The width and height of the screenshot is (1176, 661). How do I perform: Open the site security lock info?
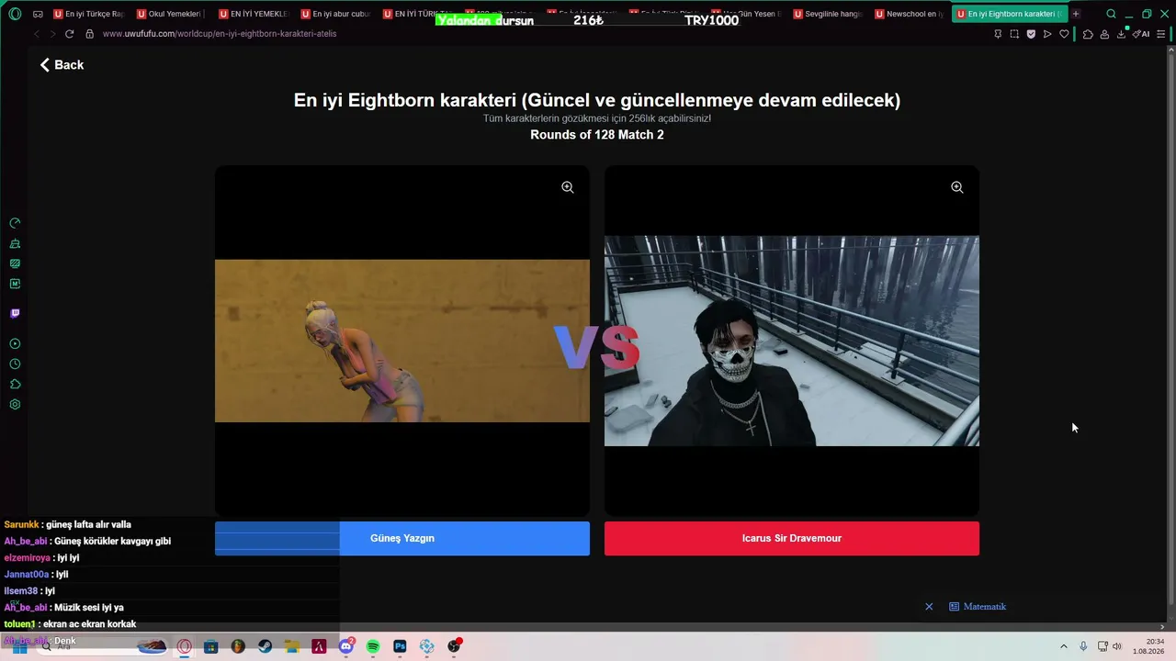coord(89,34)
